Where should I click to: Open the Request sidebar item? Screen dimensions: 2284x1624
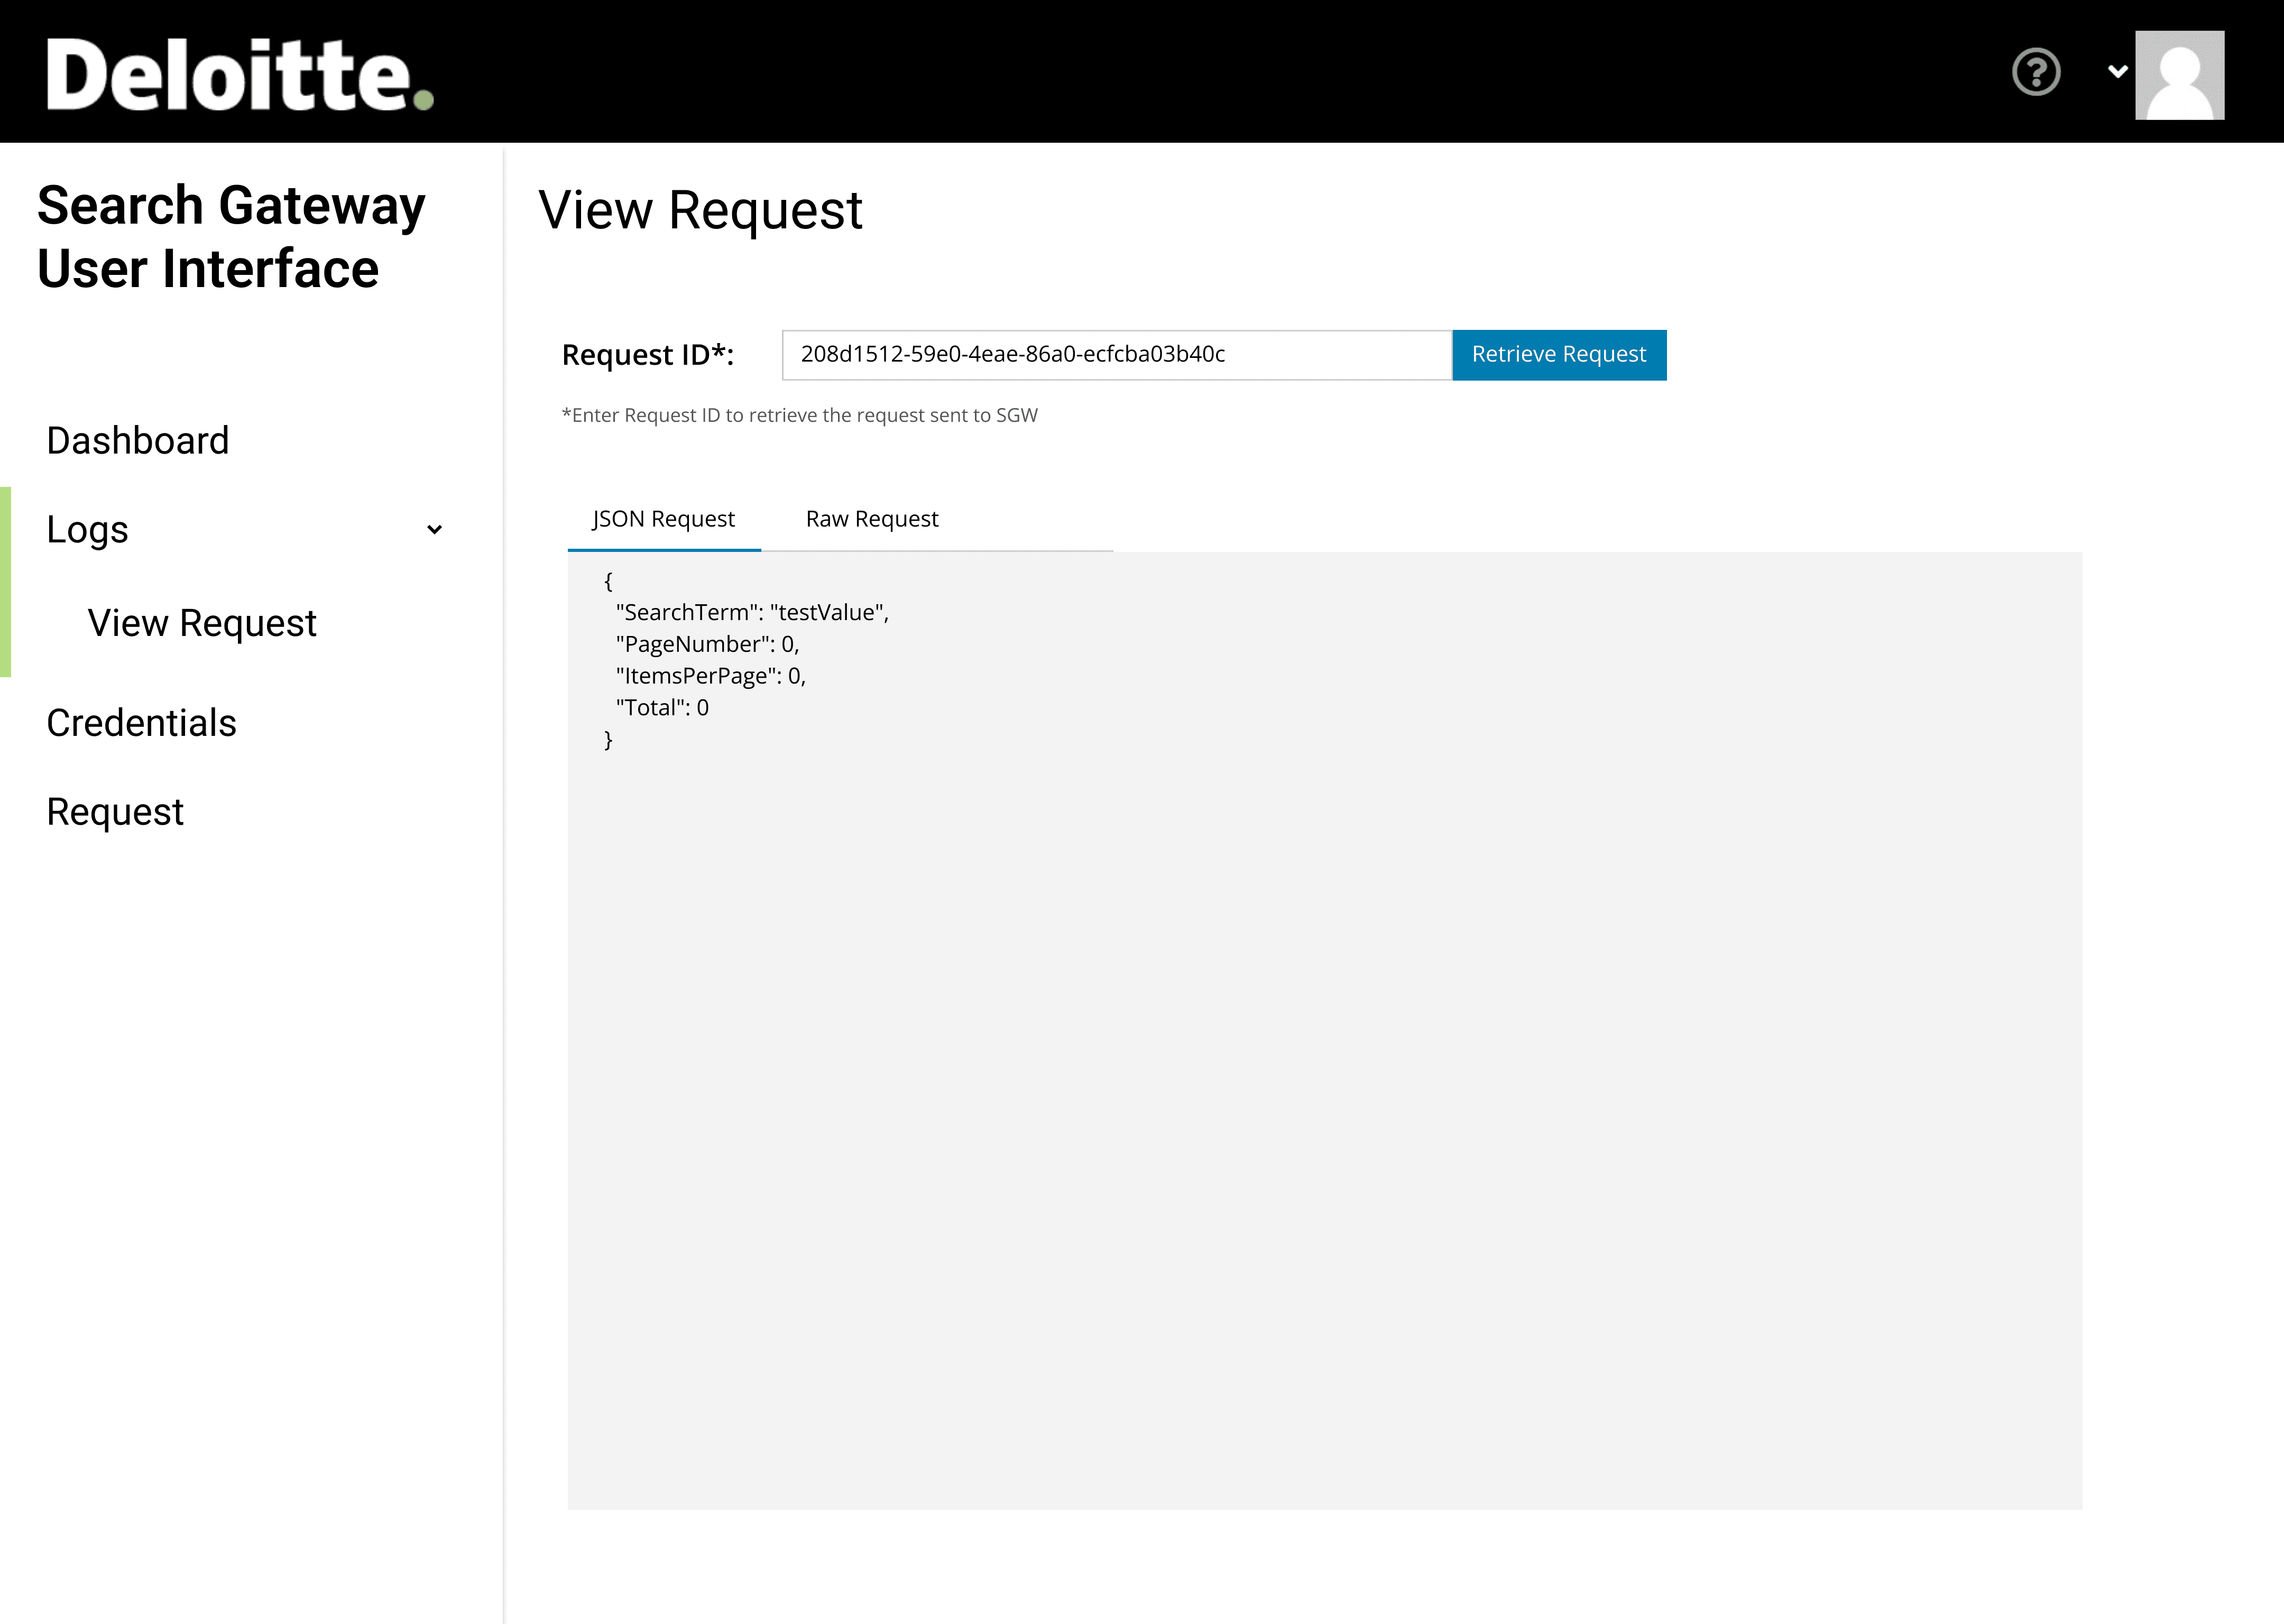coord(115,812)
